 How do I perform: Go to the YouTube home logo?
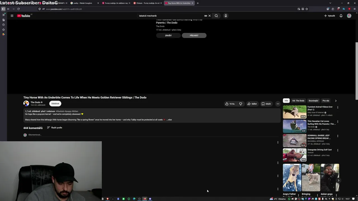[x=24, y=16]
